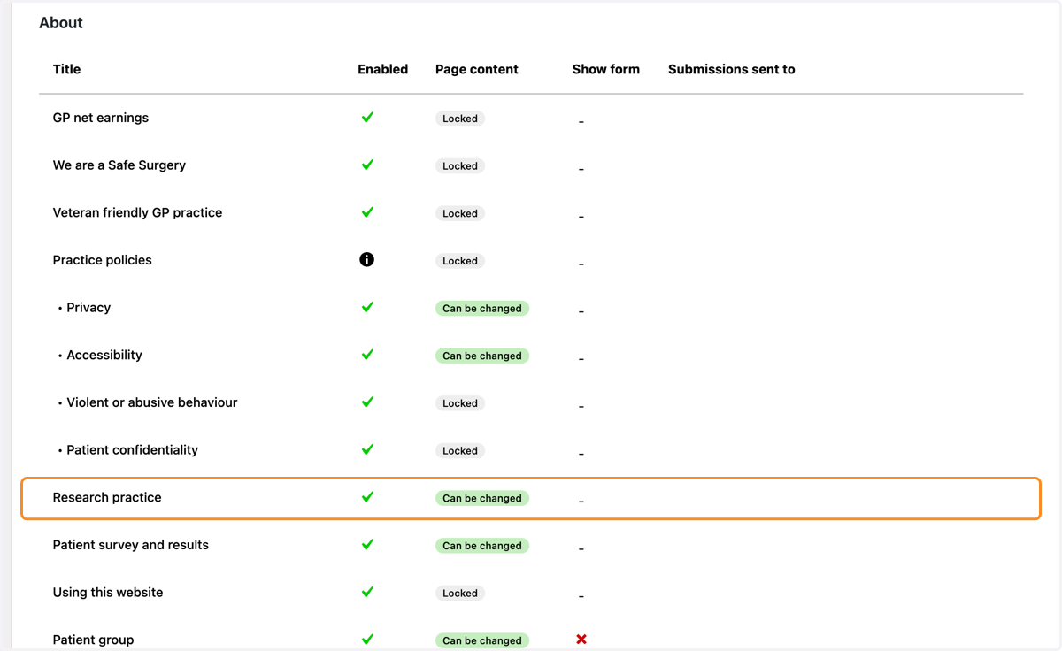The image size is (1062, 651).
Task: Click the Show form column header
Action: pyautogui.click(x=606, y=69)
